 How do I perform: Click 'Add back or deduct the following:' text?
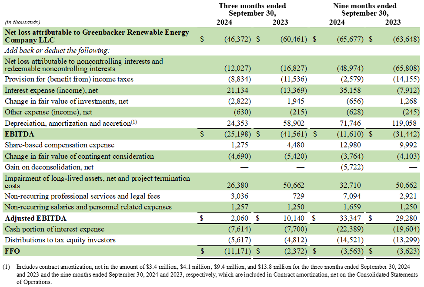point(57,50)
